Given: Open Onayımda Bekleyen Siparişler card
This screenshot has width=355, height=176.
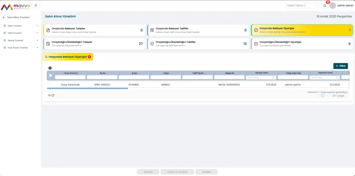Looking at the screenshot, I should click(302, 30).
